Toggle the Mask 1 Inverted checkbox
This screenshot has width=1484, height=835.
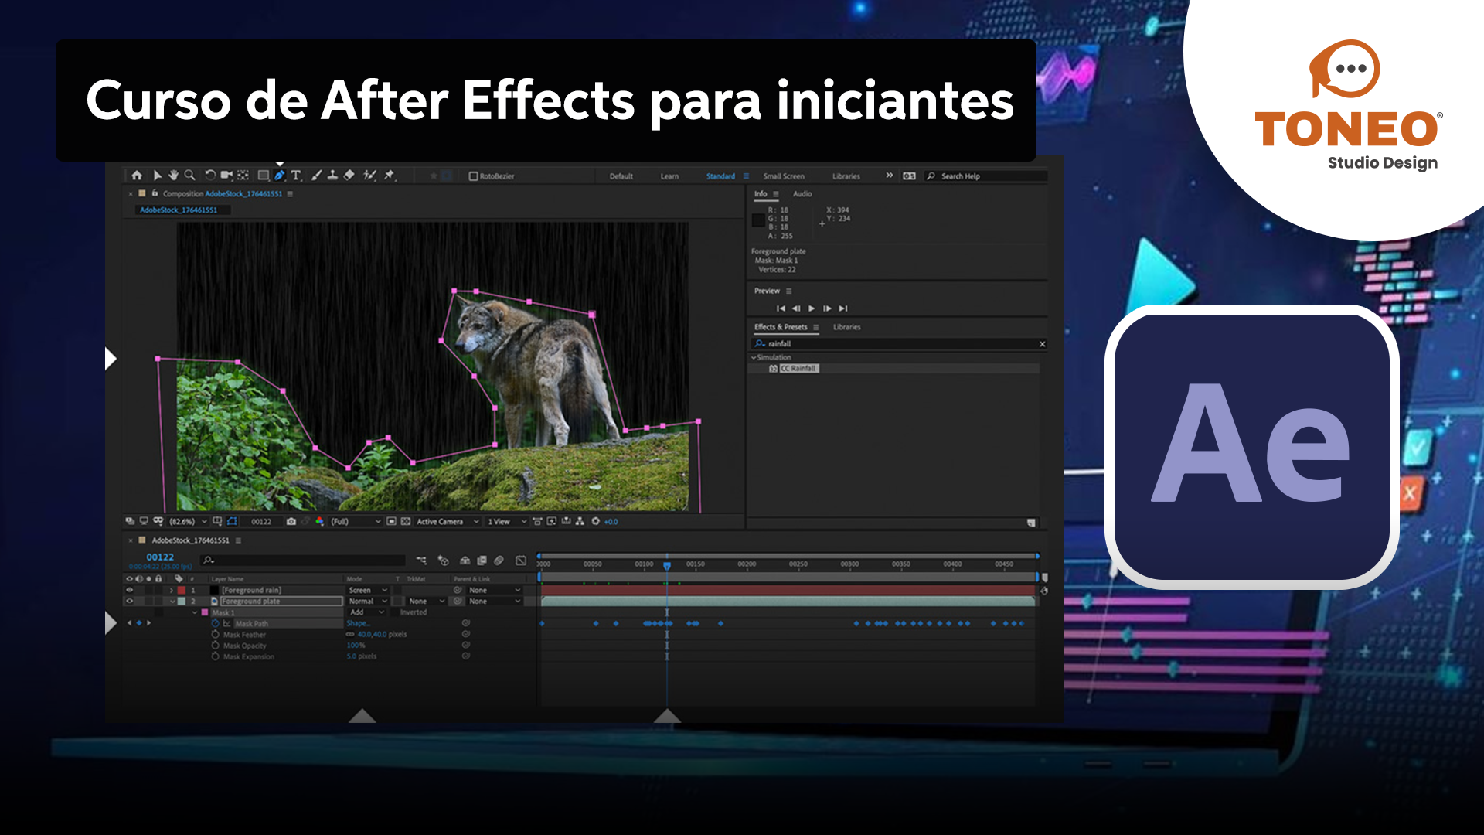tap(394, 612)
